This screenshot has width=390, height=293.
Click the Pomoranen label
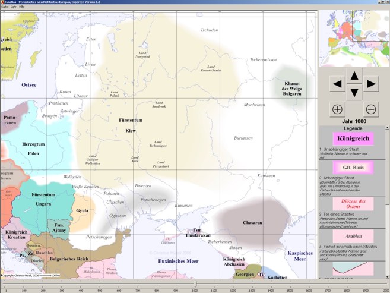tap(10, 120)
